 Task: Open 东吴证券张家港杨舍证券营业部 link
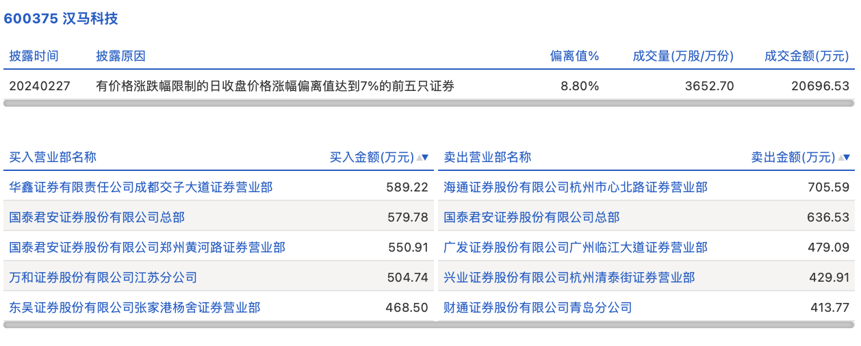coord(134,308)
